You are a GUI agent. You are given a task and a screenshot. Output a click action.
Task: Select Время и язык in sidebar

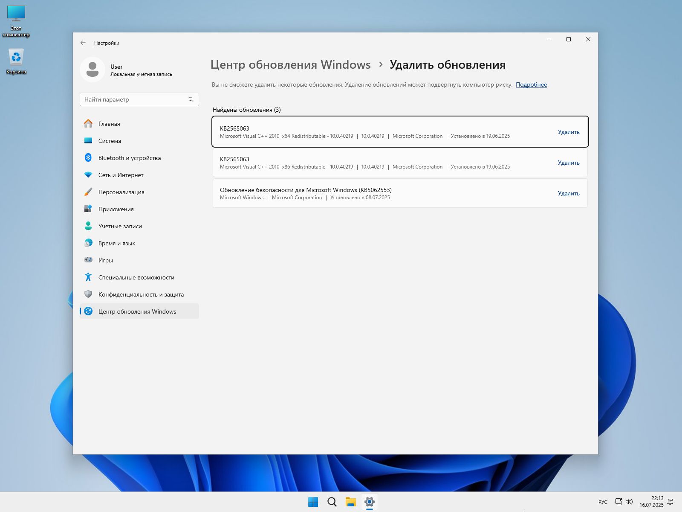[139, 243]
